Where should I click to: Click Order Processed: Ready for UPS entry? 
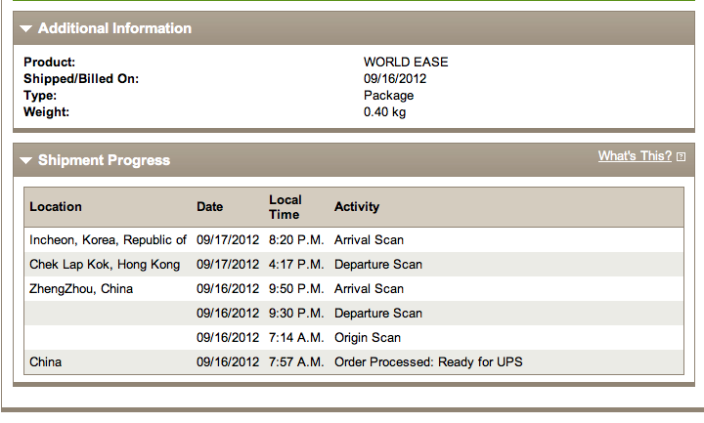(x=428, y=362)
